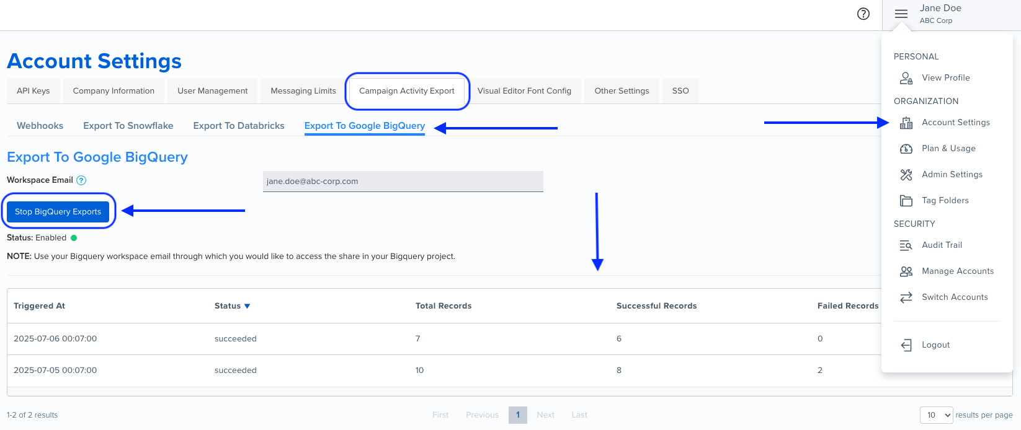Image resolution: width=1021 pixels, height=430 pixels.
Task: Click the Admin Settings tools icon
Action: point(906,175)
